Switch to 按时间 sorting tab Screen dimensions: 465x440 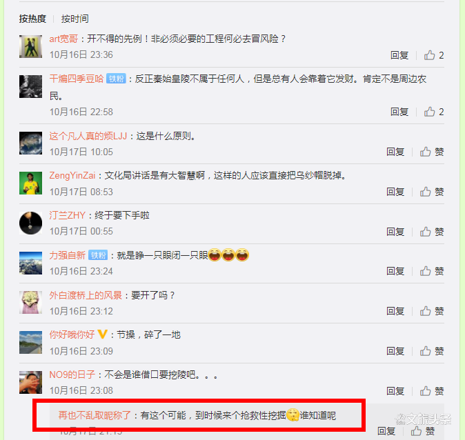point(75,19)
